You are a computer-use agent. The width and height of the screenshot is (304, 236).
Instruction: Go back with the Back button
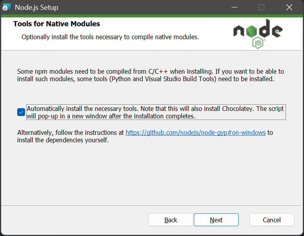pos(171,220)
